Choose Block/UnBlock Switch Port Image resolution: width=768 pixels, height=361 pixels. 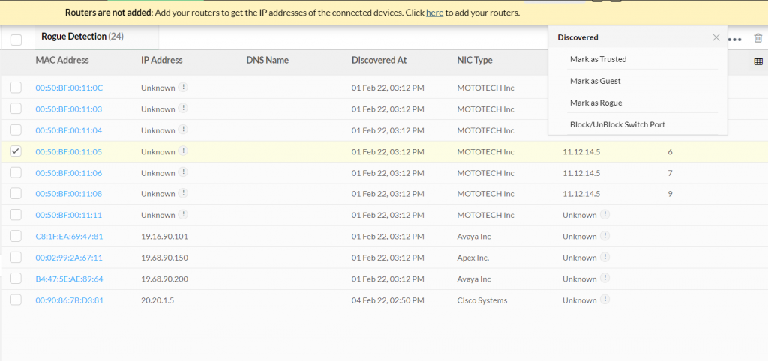pyautogui.click(x=617, y=124)
